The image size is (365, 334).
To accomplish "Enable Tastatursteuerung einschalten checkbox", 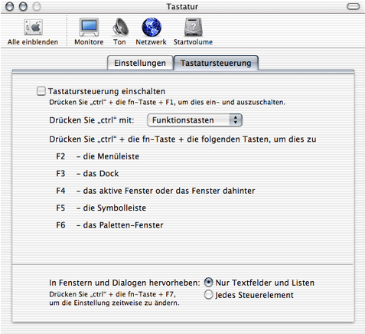I will (x=41, y=91).
